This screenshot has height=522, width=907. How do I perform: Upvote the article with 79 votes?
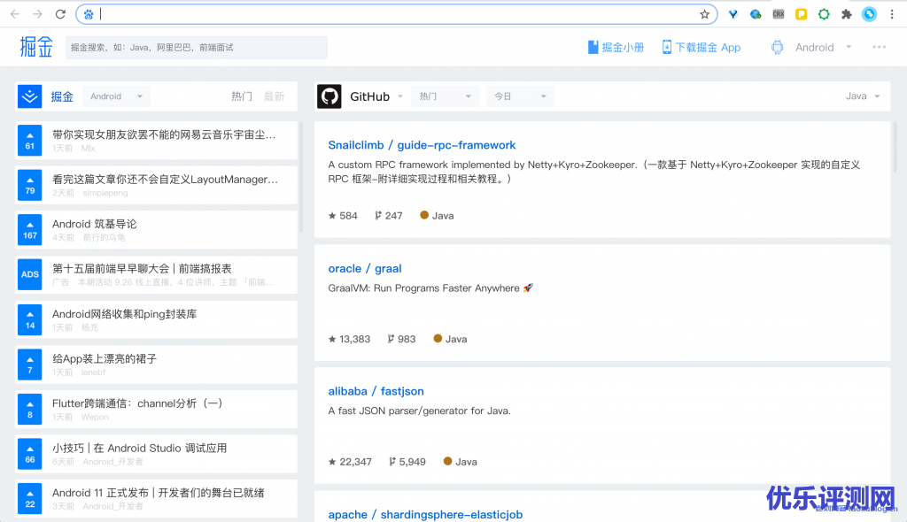pos(30,185)
